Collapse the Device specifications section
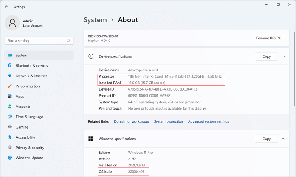 282,56
